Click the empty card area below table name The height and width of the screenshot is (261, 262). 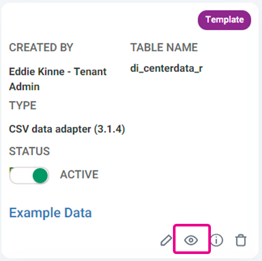click(190, 134)
